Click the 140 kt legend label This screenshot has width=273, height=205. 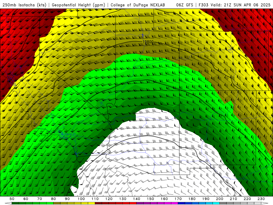136,199
